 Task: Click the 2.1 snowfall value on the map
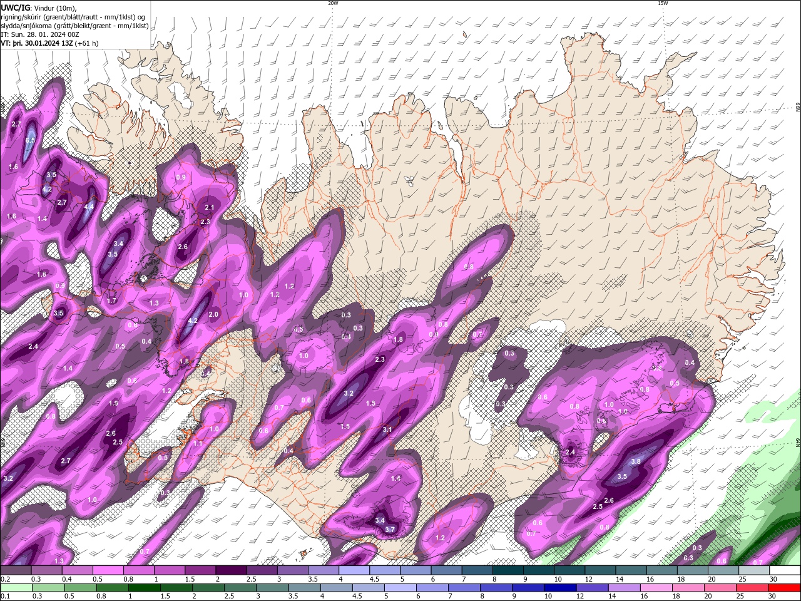(x=210, y=207)
